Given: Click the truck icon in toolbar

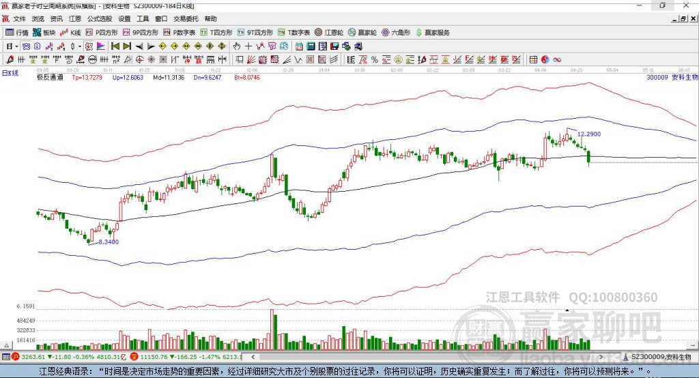Looking at the screenshot, I should point(358,46).
